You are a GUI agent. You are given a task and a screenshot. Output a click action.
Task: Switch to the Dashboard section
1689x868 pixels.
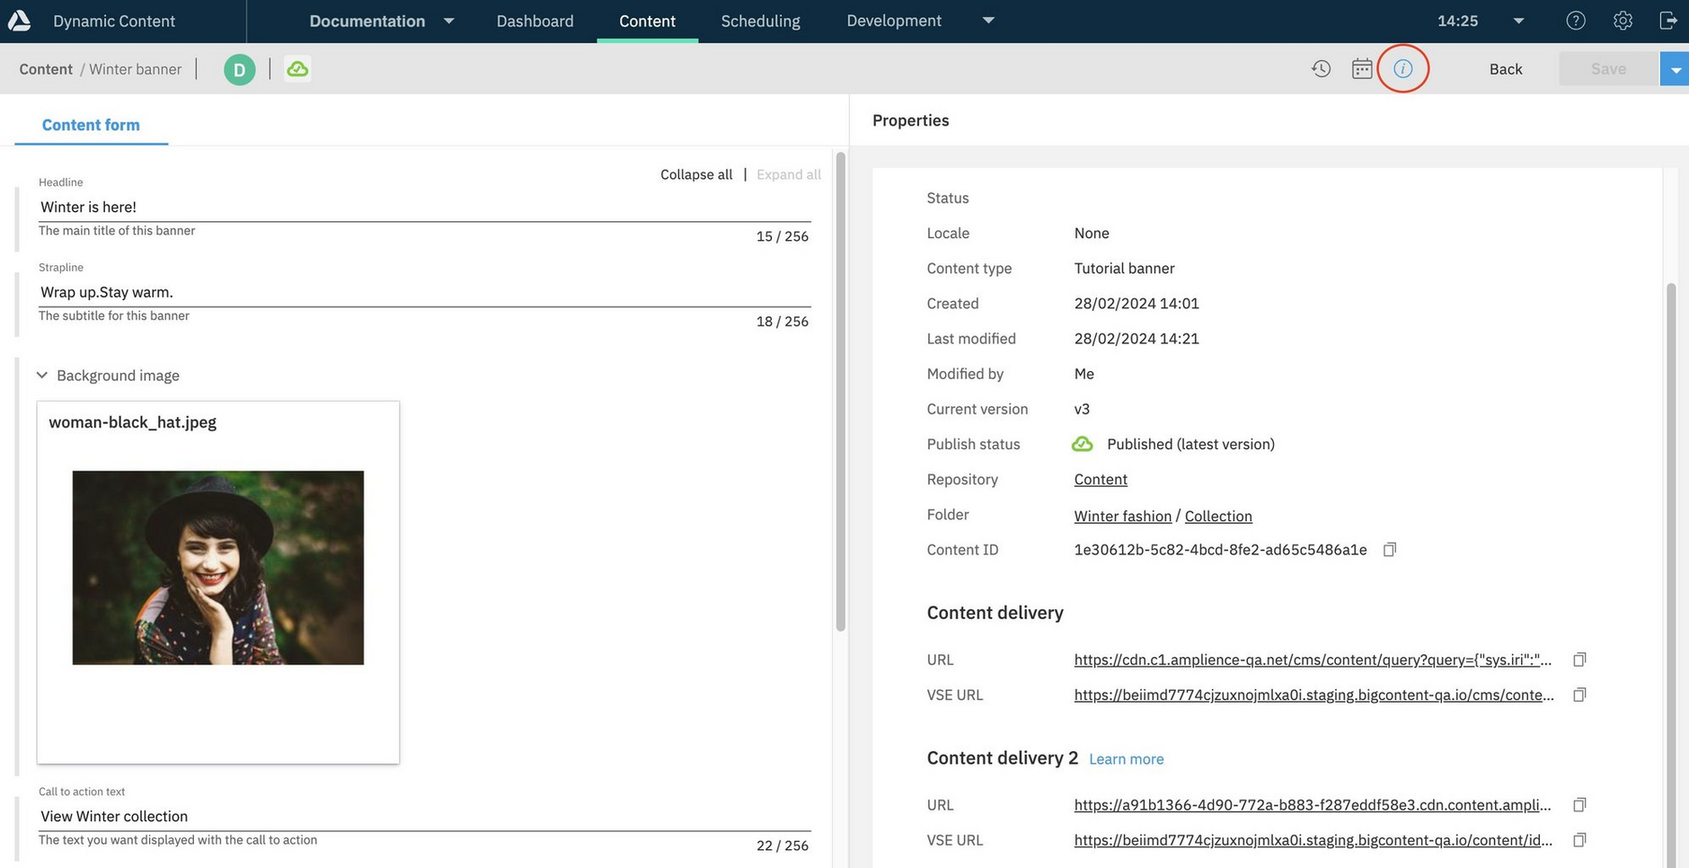535,20
